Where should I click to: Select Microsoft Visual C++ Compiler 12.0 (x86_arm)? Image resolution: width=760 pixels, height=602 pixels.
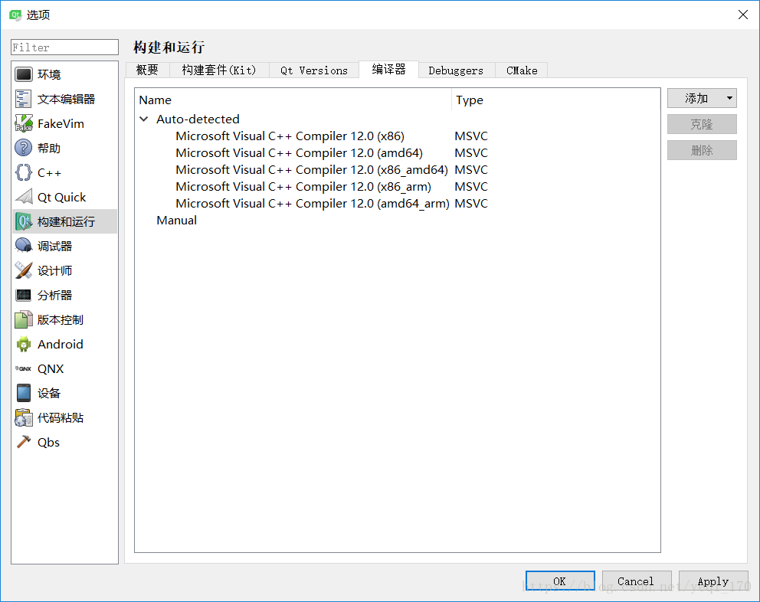click(x=303, y=187)
